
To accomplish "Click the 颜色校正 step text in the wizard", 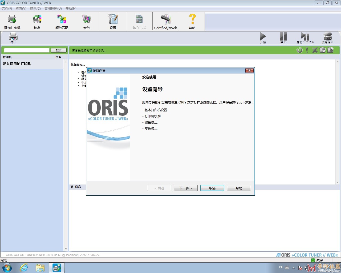I will pyautogui.click(x=151, y=122).
